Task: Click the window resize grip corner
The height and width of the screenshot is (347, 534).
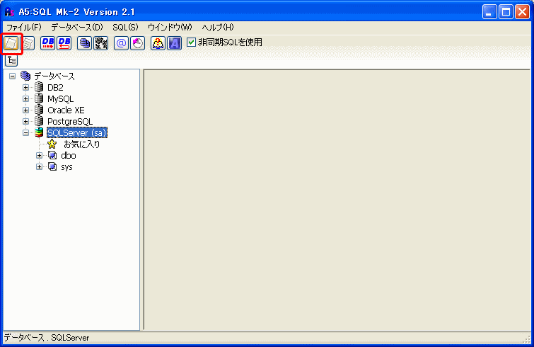Action: (x=528, y=340)
